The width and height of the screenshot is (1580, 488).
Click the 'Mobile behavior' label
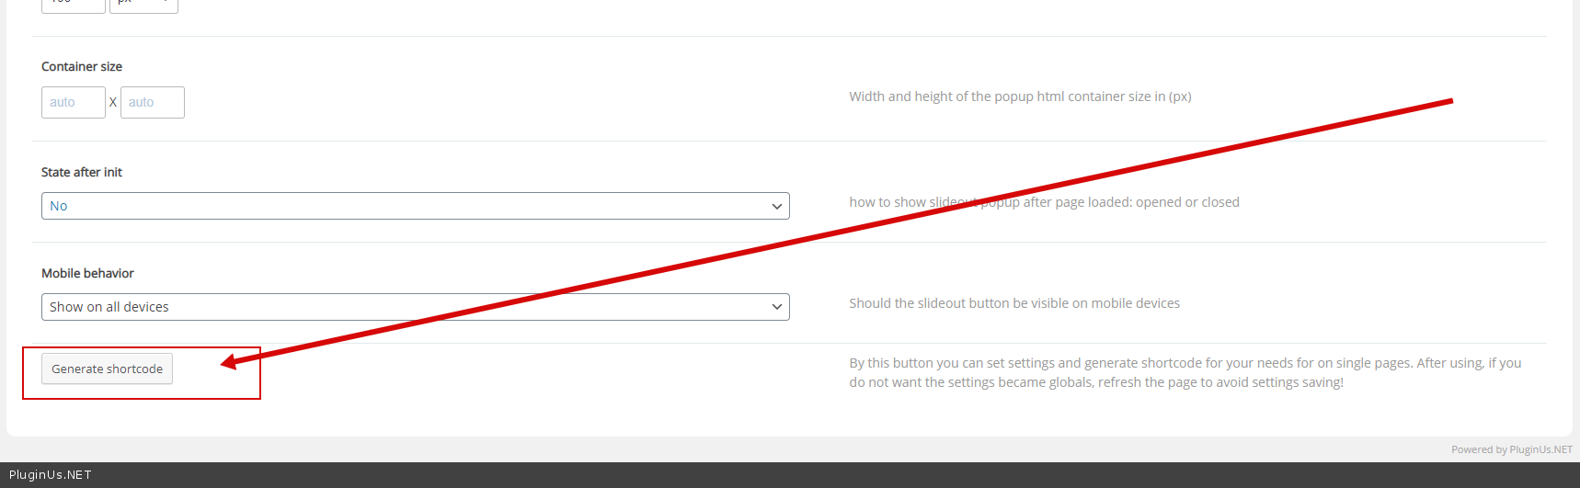87,273
